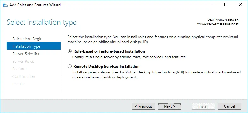Screen dimensions: 248x113
Task: Click the Next button
Action: pos(169,106)
